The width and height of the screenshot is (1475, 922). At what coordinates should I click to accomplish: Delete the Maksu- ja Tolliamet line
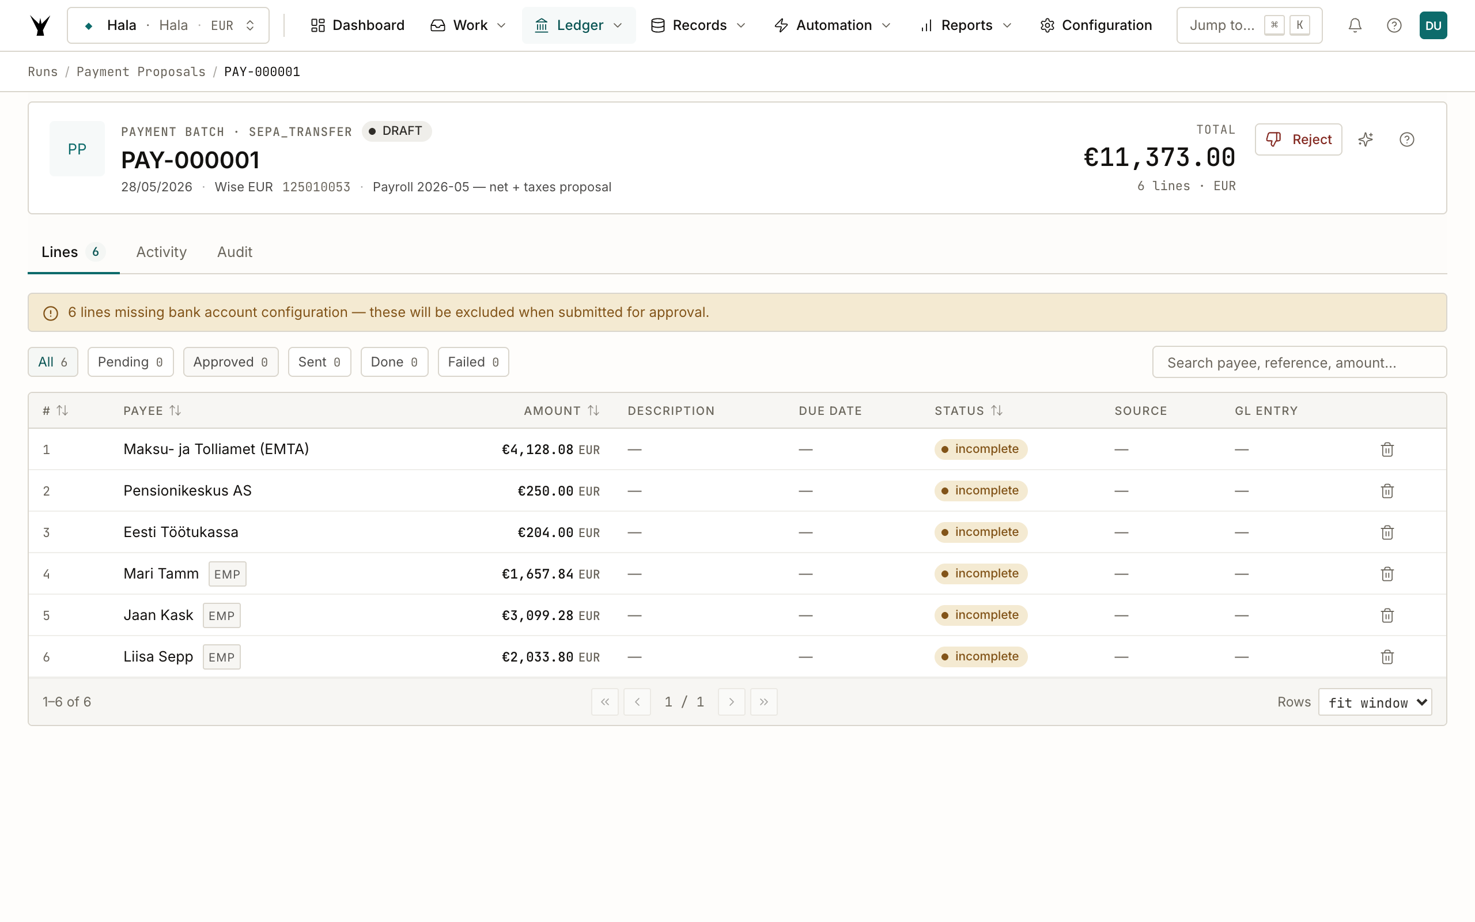pos(1387,449)
